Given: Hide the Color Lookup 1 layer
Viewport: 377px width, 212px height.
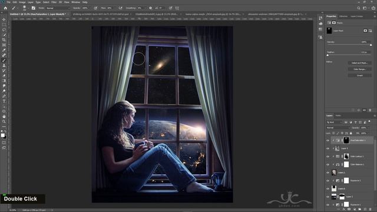Looking at the screenshot, I should 328,157.
